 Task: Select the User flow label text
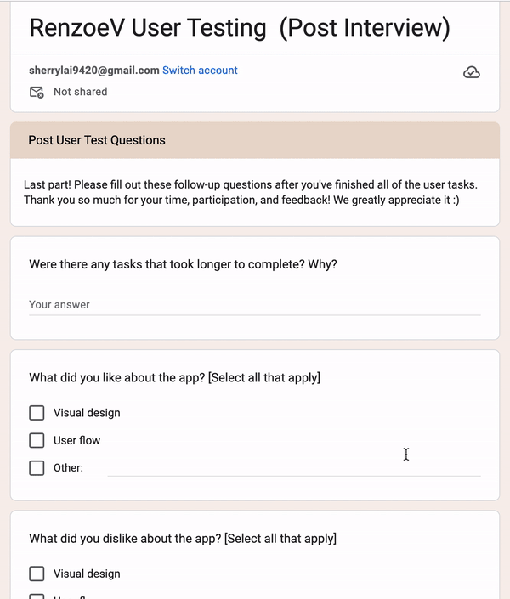pyautogui.click(x=76, y=440)
